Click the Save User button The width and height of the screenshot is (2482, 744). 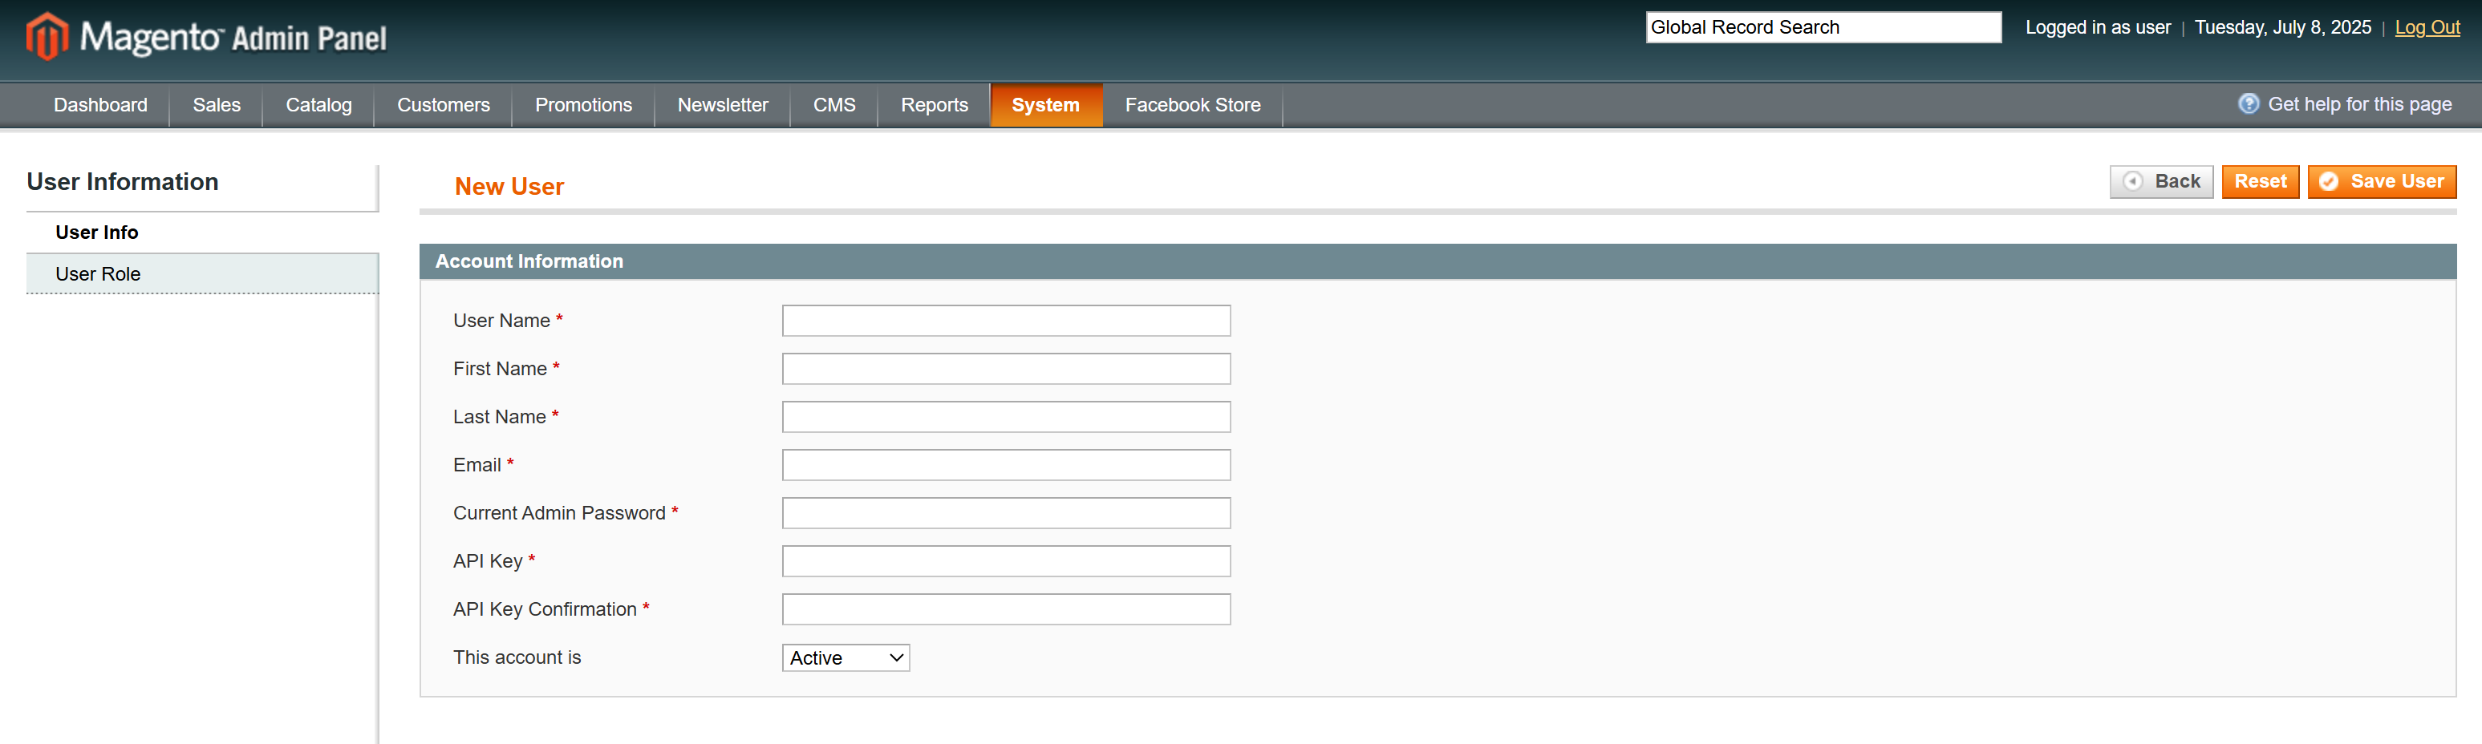click(2382, 181)
